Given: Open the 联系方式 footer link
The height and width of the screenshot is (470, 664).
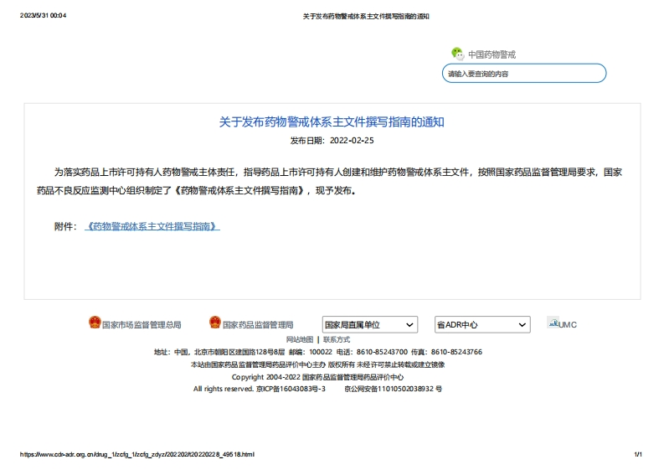Looking at the screenshot, I should click(337, 339).
